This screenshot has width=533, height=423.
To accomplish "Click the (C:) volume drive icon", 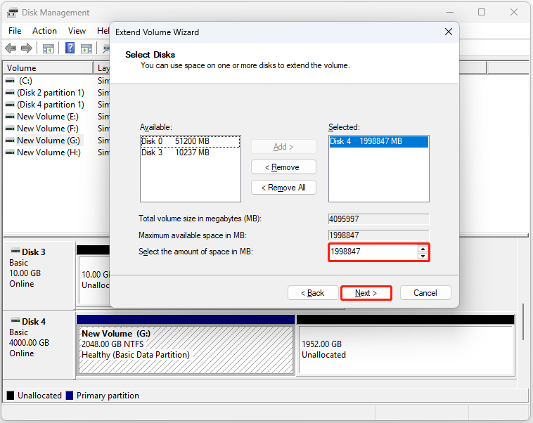I will click(11, 81).
